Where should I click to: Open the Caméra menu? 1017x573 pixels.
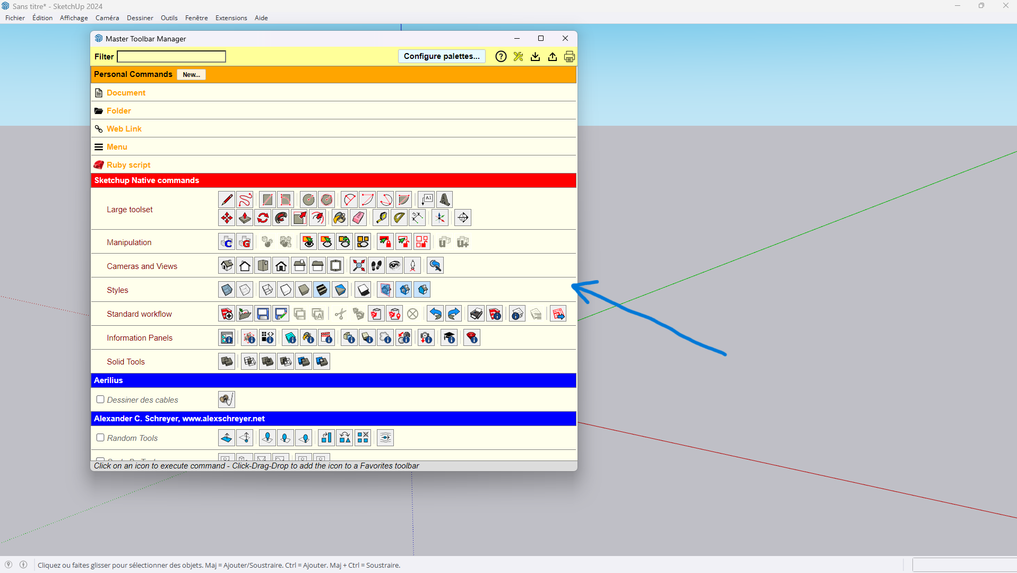107,18
